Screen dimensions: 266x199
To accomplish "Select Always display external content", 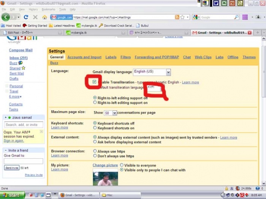I will point(95,137).
